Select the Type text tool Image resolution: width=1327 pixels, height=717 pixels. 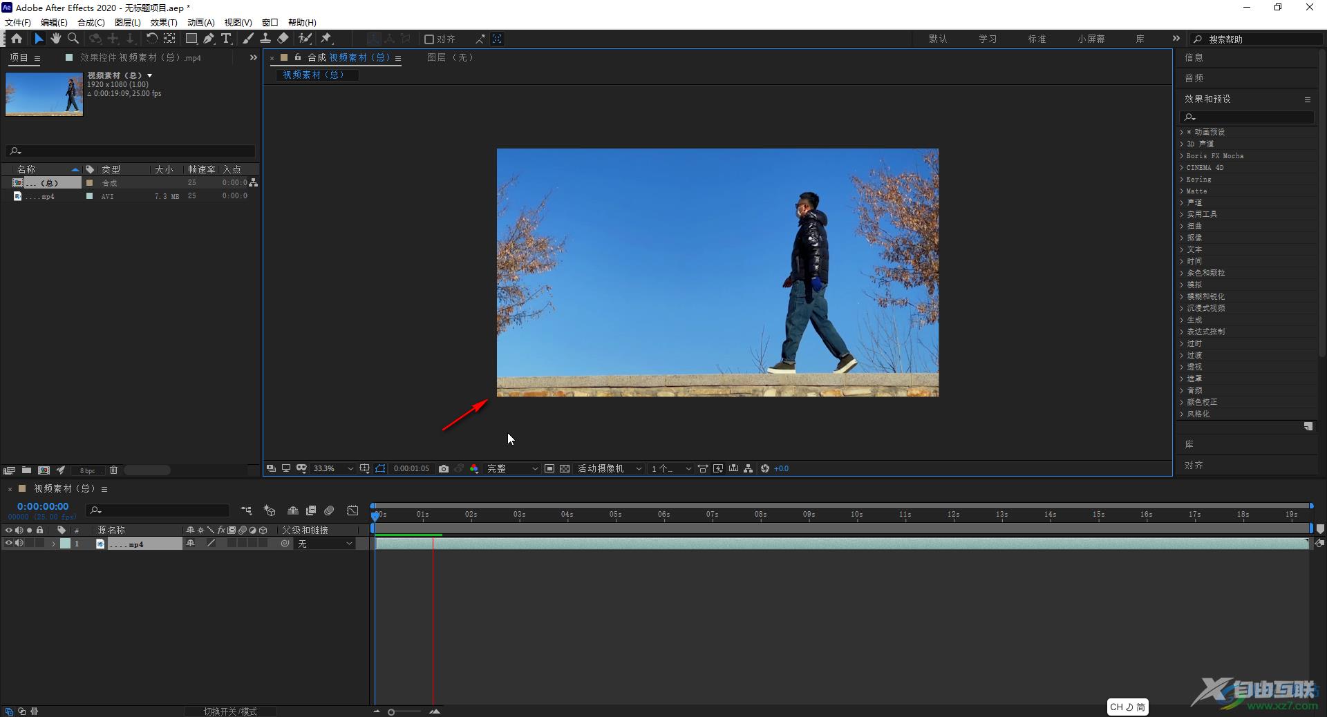226,39
